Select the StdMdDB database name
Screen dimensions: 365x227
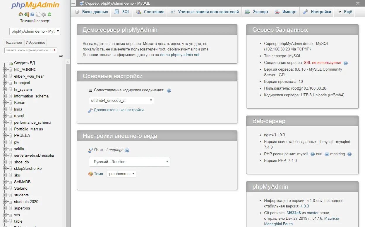pyautogui.click(x=22, y=182)
